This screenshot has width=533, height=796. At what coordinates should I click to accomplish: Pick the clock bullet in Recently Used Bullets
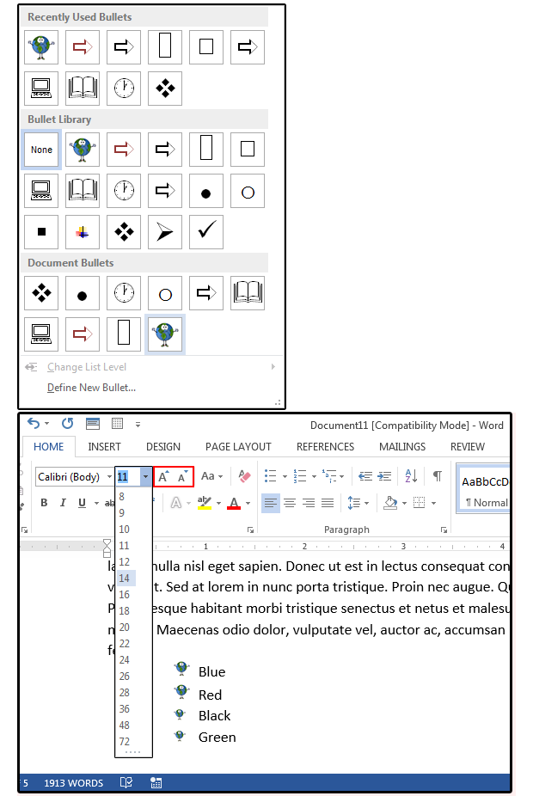pyautogui.click(x=123, y=88)
